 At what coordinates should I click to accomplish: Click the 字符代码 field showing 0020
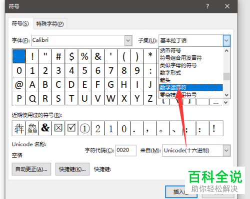point(126,150)
